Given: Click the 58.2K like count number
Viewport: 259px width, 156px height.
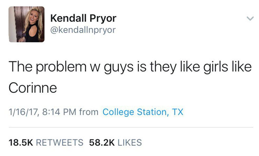Looking at the screenshot, I should (x=102, y=143).
